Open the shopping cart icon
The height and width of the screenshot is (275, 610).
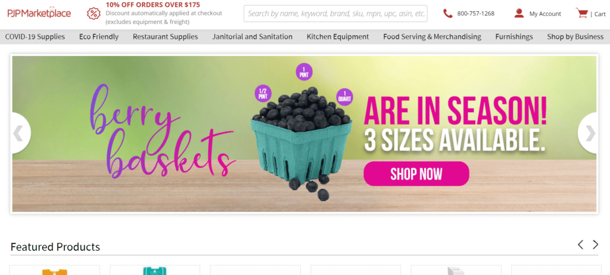[581, 13]
